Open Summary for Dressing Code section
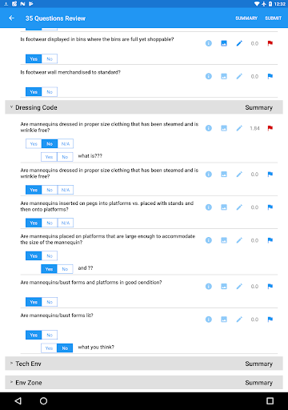Image resolution: width=288 pixels, height=410 pixels. [x=258, y=107]
